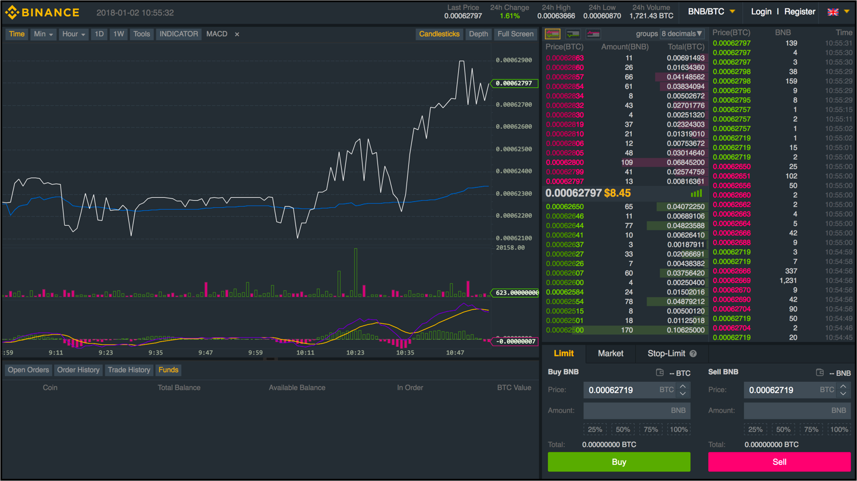
Task: Click the trade row with 1,231 BNB
Action: (x=783, y=281)
